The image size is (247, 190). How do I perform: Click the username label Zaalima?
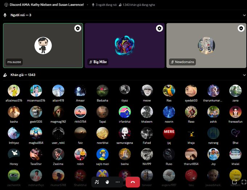pos(58,164)
